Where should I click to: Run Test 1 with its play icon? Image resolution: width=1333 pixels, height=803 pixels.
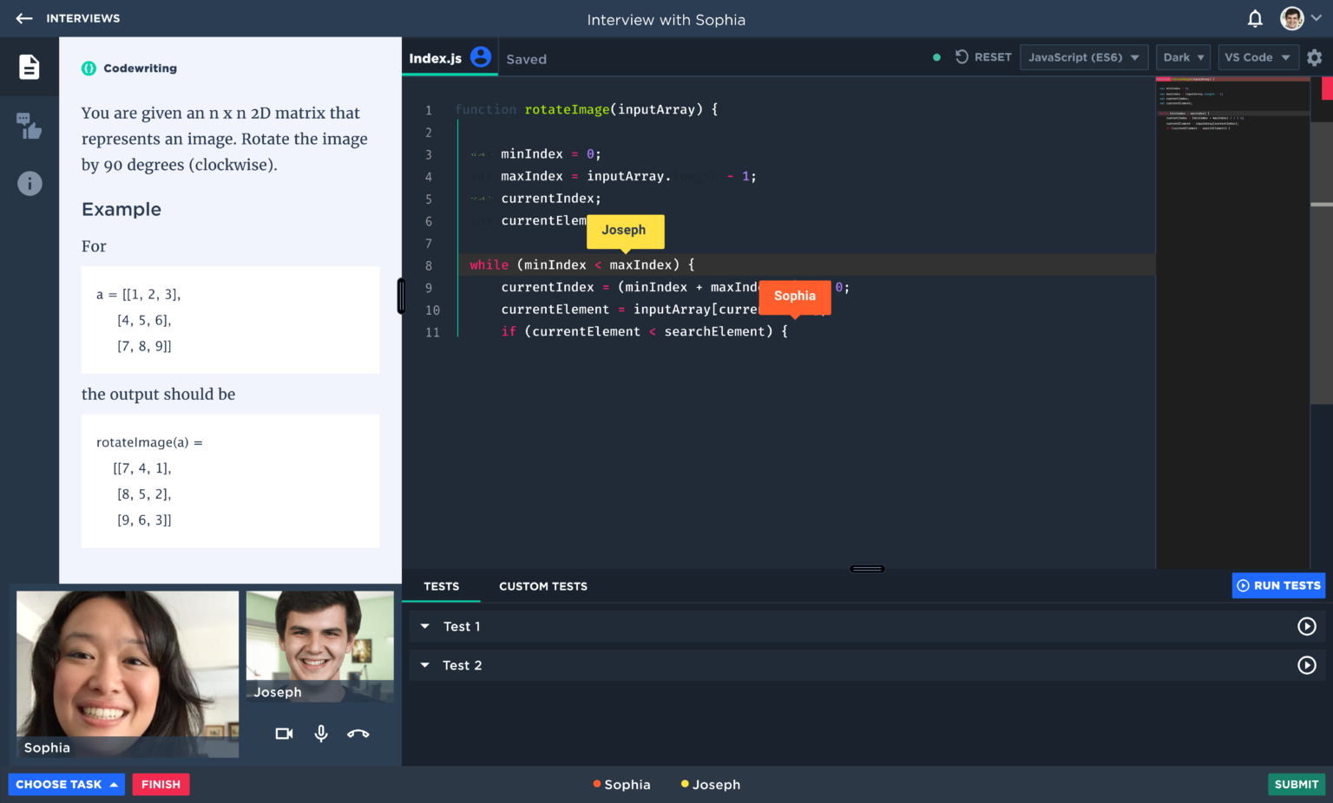1306,626
